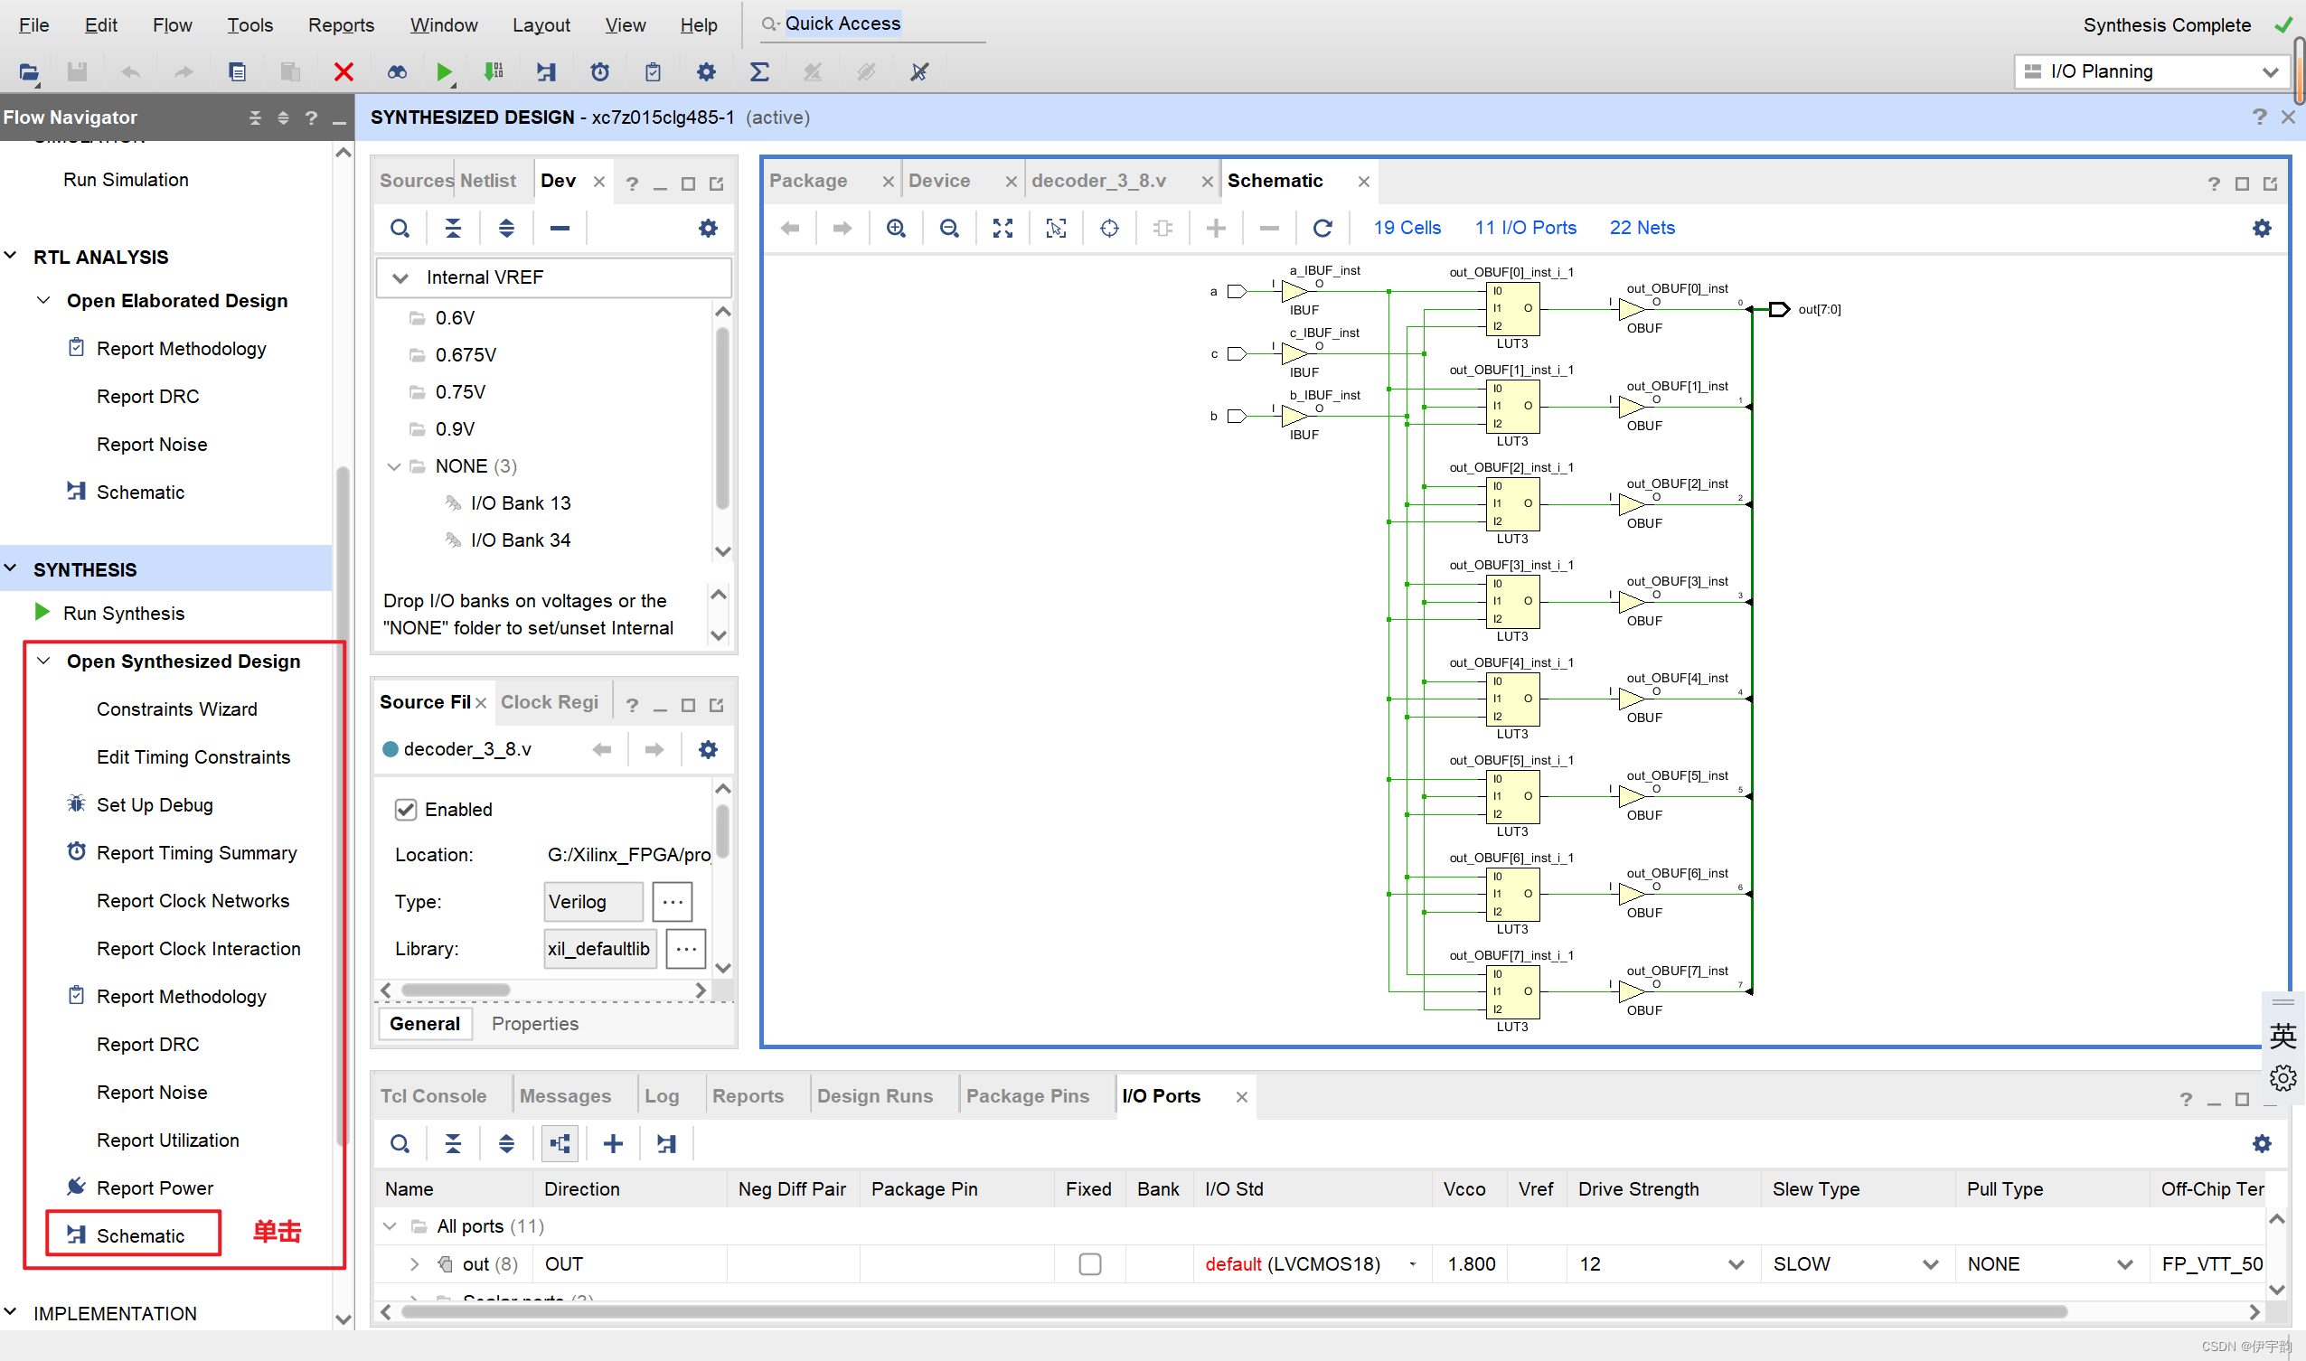Toggle Fixed checkbox for out port row
This screenshot has height=1361, width=2306.
(x=1089, y=1263)
